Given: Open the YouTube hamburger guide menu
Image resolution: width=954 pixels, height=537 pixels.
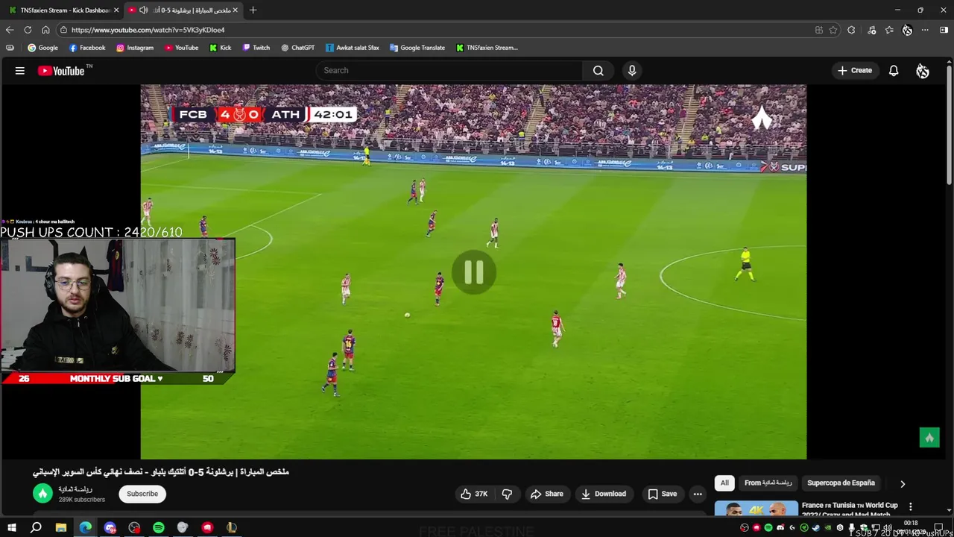Looking at the screenshot, I should (20, 71).
